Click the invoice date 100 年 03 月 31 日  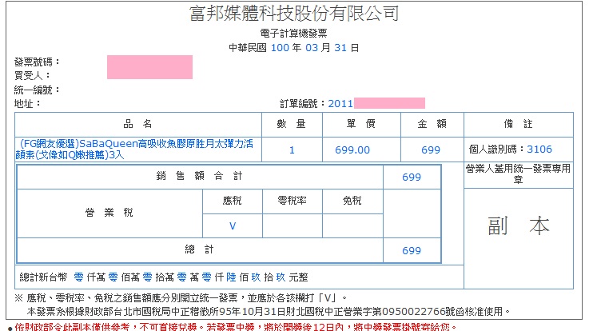[x=293, y=48]
